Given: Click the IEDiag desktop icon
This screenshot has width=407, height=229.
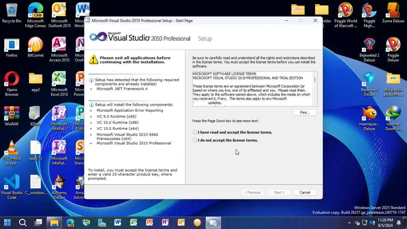Looking at the screenshot, I should point(35,116).
